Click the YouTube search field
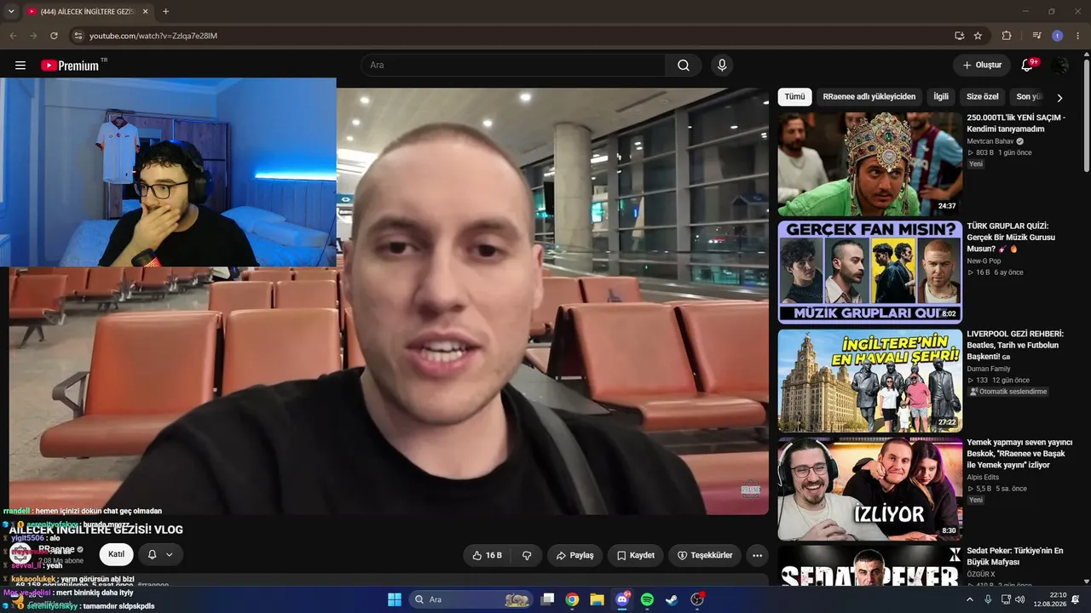This screenshot has height=613, width=1091. click(513, 66)
